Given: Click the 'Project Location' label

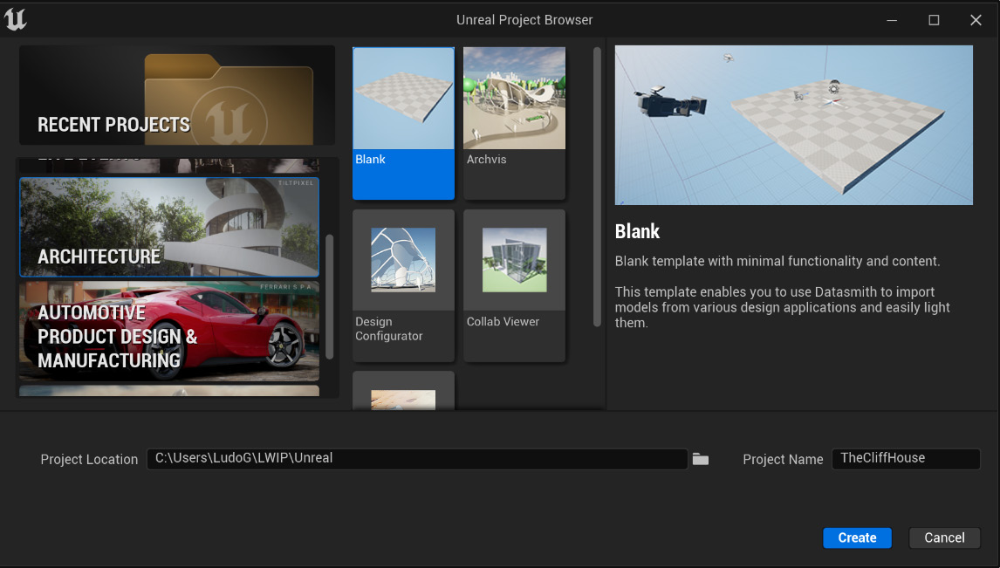Looking at the screenshot, I should pyautogui.click(x=89, y=460).
